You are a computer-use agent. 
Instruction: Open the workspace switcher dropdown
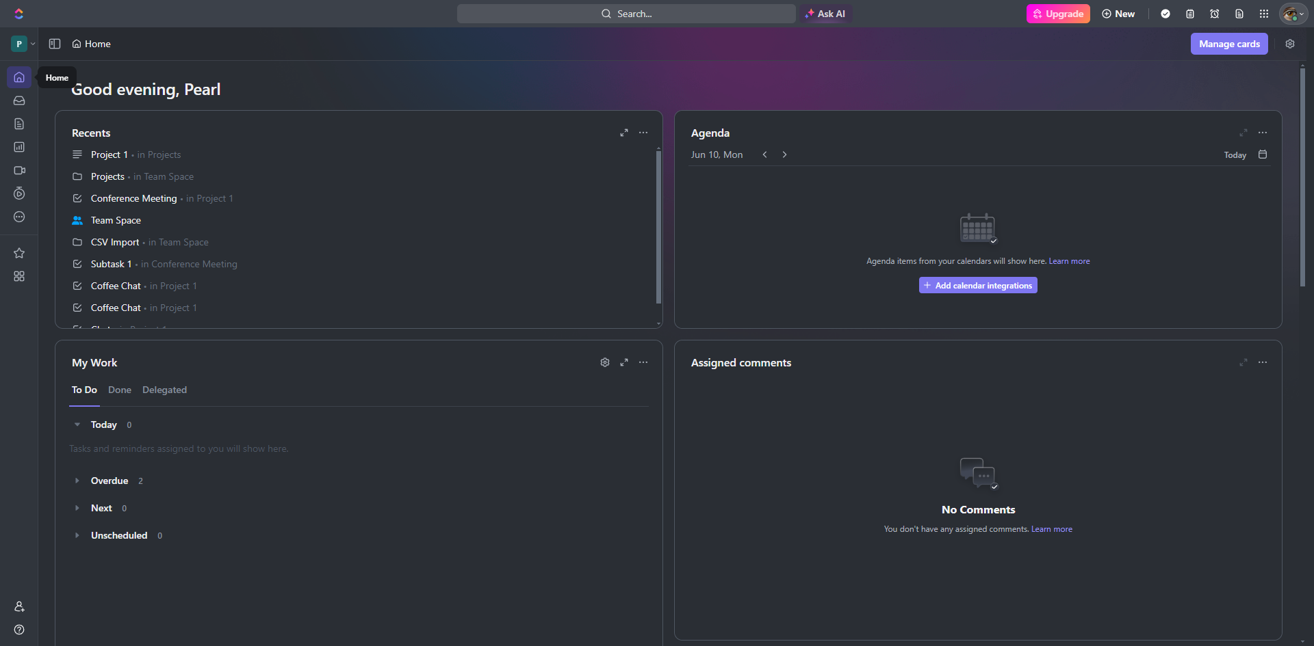pyautogui.click(x=23, y=44)
